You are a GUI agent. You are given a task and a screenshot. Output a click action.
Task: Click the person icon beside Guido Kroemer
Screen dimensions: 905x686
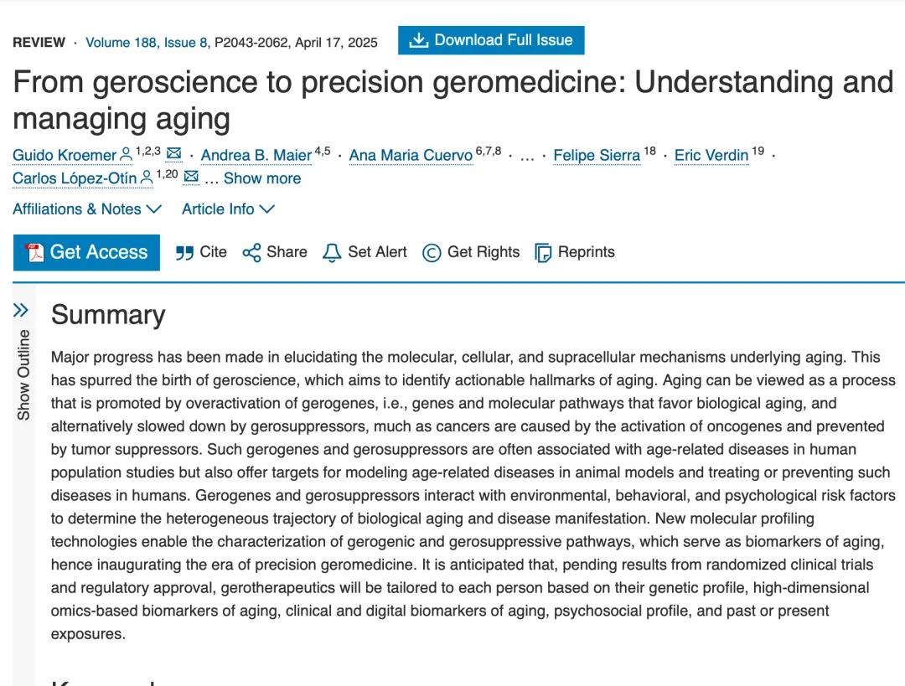(126, 154)
